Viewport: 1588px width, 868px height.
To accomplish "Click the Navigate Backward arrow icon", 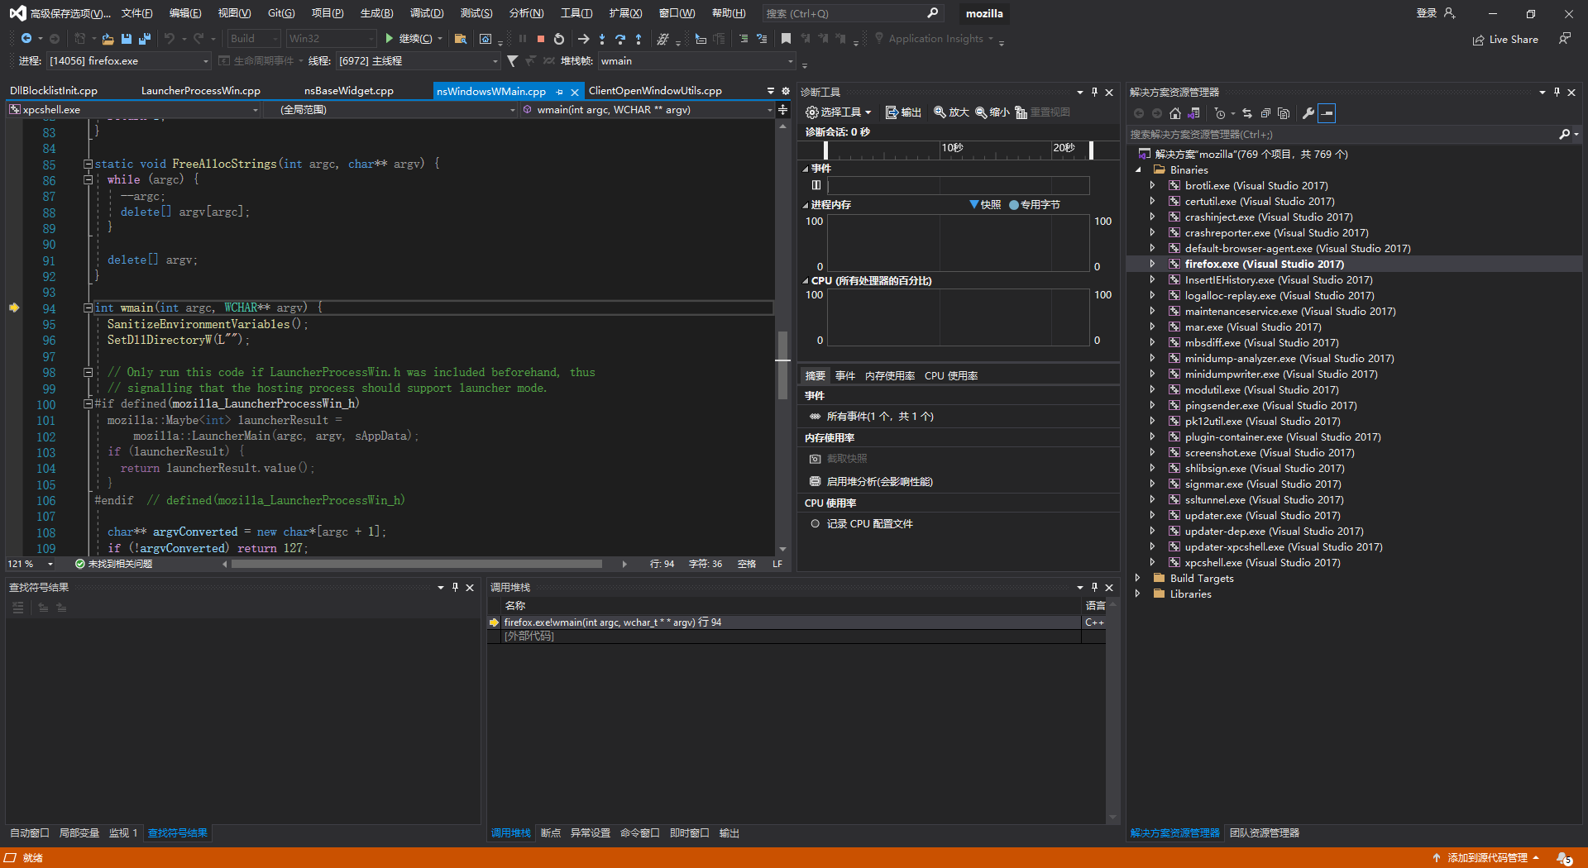I will tap(26, 39).
